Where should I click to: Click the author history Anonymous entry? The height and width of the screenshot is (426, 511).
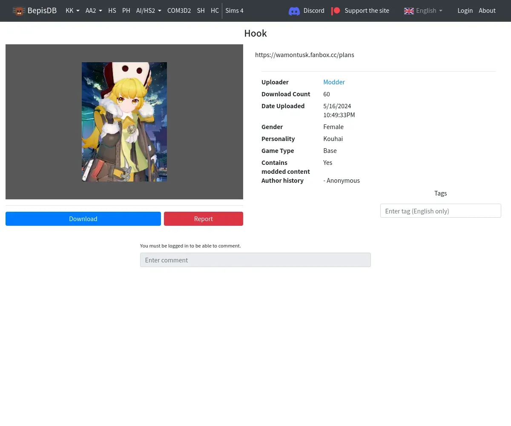pos(342,181)
